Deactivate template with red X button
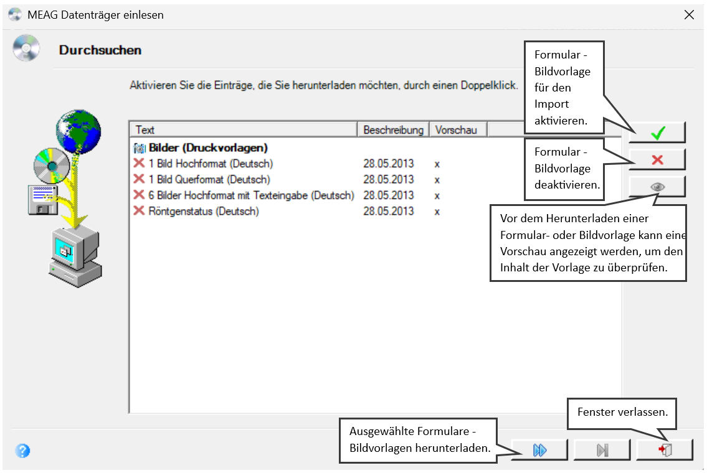The height and width of the screenshot is (473, 707). pyautogui.click(x=657, y=159)
